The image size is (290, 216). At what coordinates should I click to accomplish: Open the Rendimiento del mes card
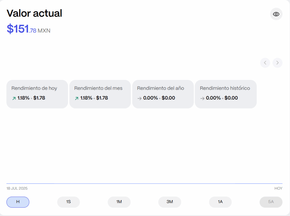100,94
